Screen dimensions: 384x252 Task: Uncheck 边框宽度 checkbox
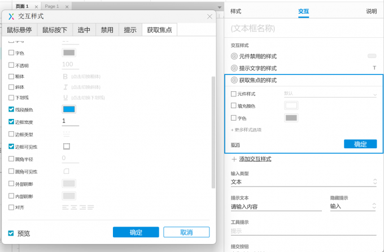pos(11,121)
